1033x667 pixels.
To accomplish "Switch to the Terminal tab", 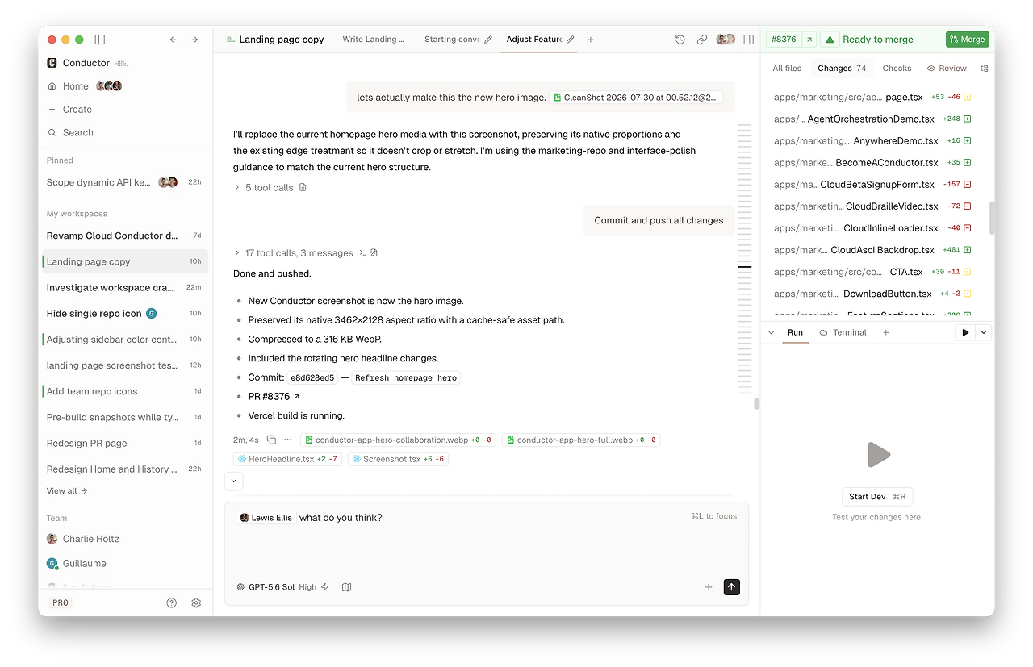I will [843, 332].
